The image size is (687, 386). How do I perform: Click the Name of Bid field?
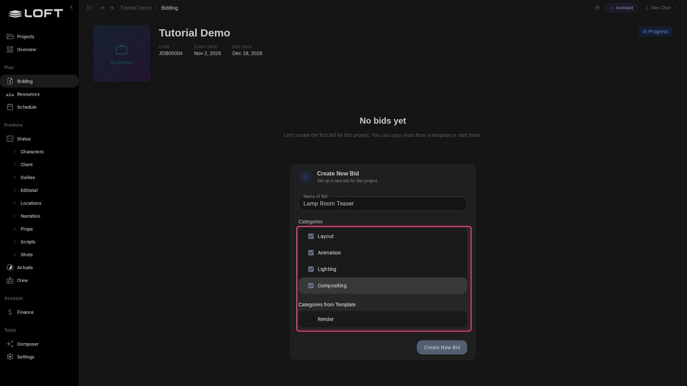tap(383, 204)
